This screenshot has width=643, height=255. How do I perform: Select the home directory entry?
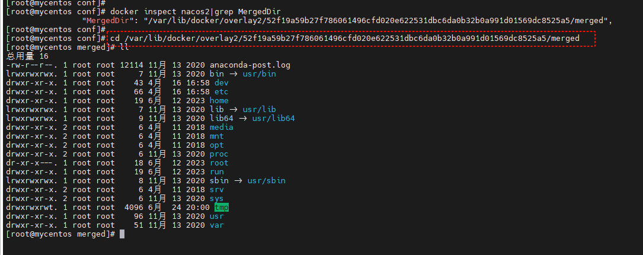pyautogui.click(x=219, y=101)
